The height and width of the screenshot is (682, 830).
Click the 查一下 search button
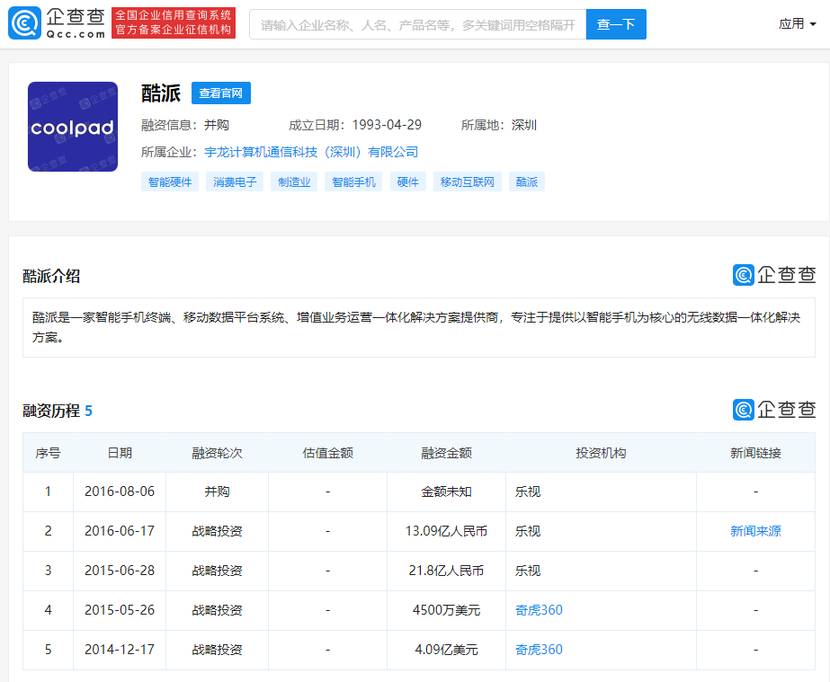tap(616, 24)
